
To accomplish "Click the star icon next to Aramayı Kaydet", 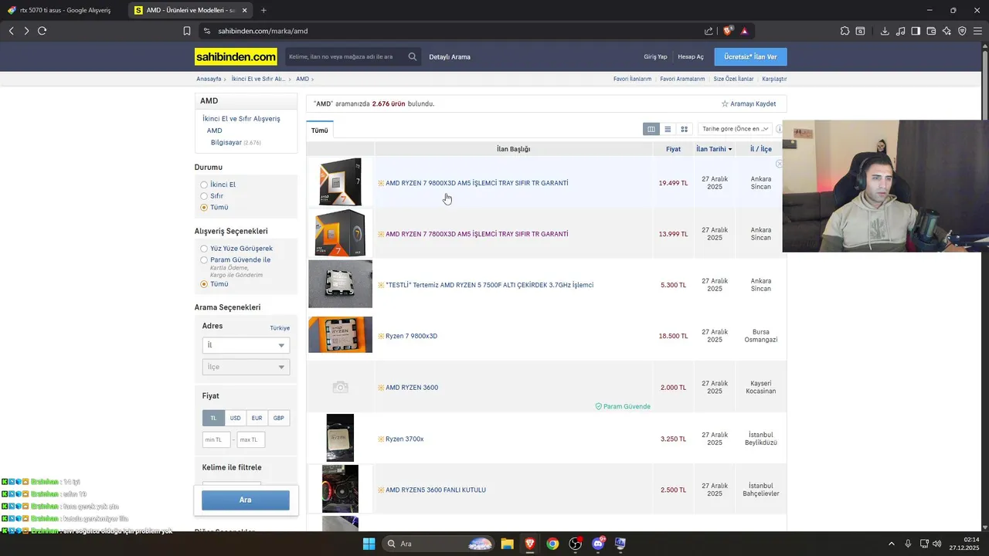I will 725,103.
